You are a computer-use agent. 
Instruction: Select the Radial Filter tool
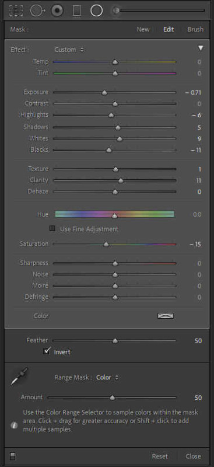click(96, 11)
